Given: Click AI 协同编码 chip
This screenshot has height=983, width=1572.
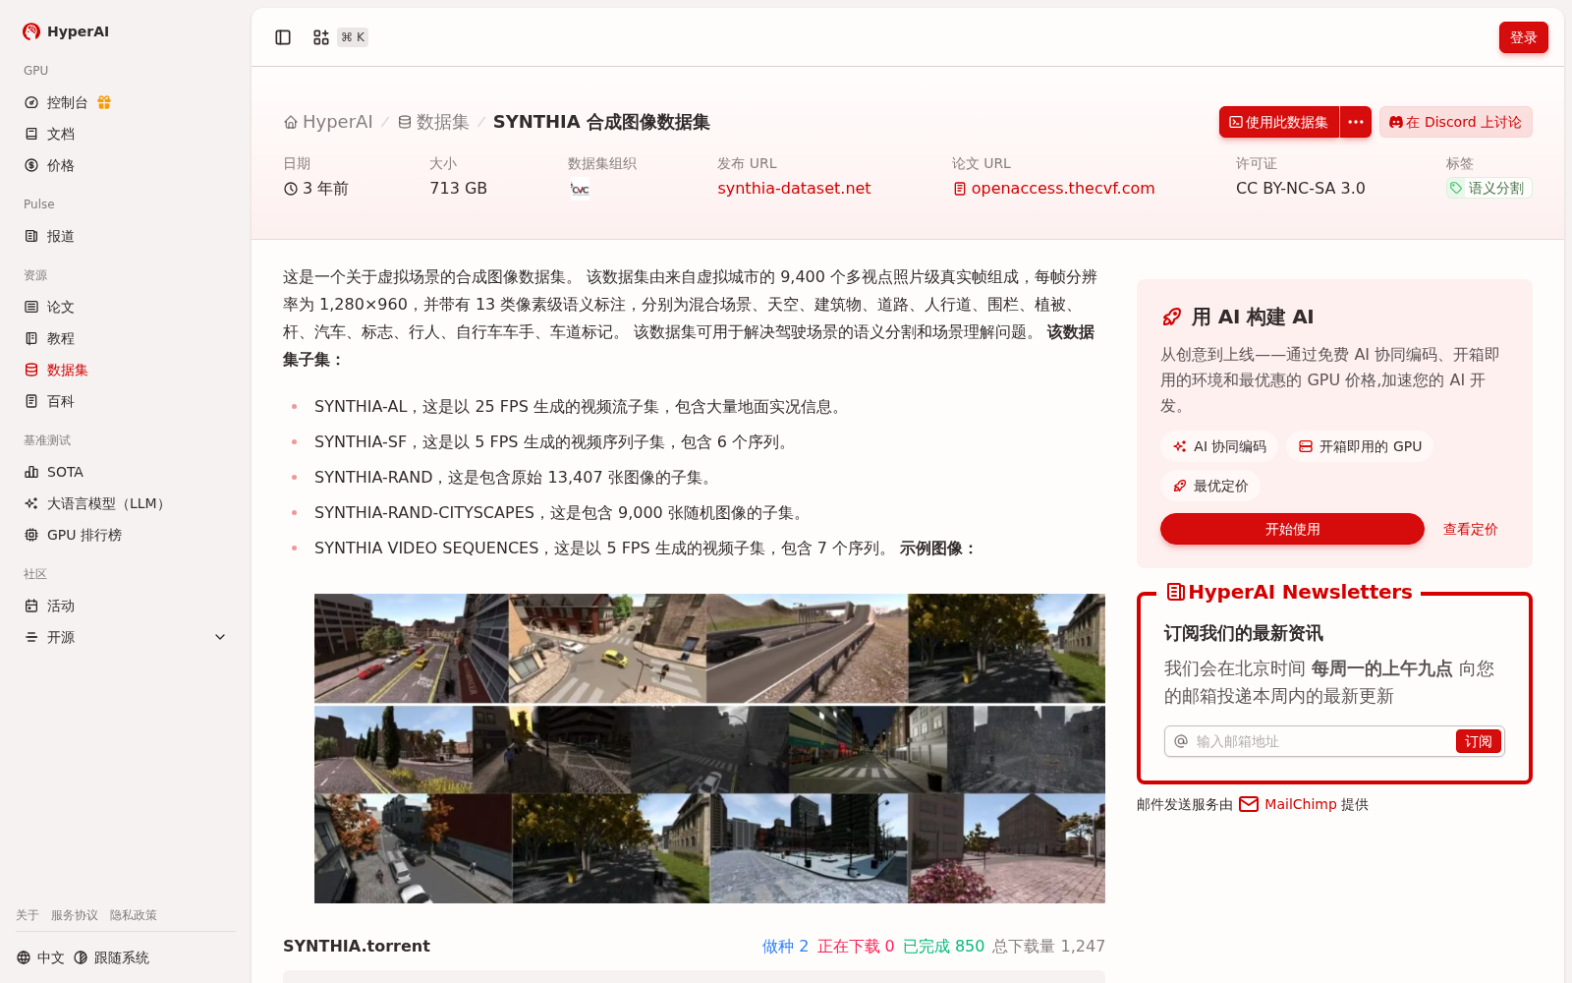Looking at the screenshot, I should (1219, 446).
